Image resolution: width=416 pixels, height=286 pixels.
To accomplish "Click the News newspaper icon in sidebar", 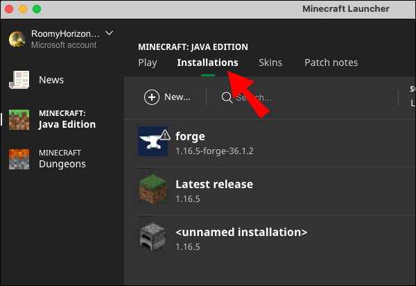I will tap(19, 80).
